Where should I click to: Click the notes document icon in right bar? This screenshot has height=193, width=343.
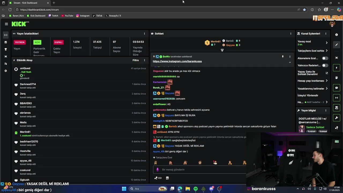pyautogui.click(x=337, y=78)
